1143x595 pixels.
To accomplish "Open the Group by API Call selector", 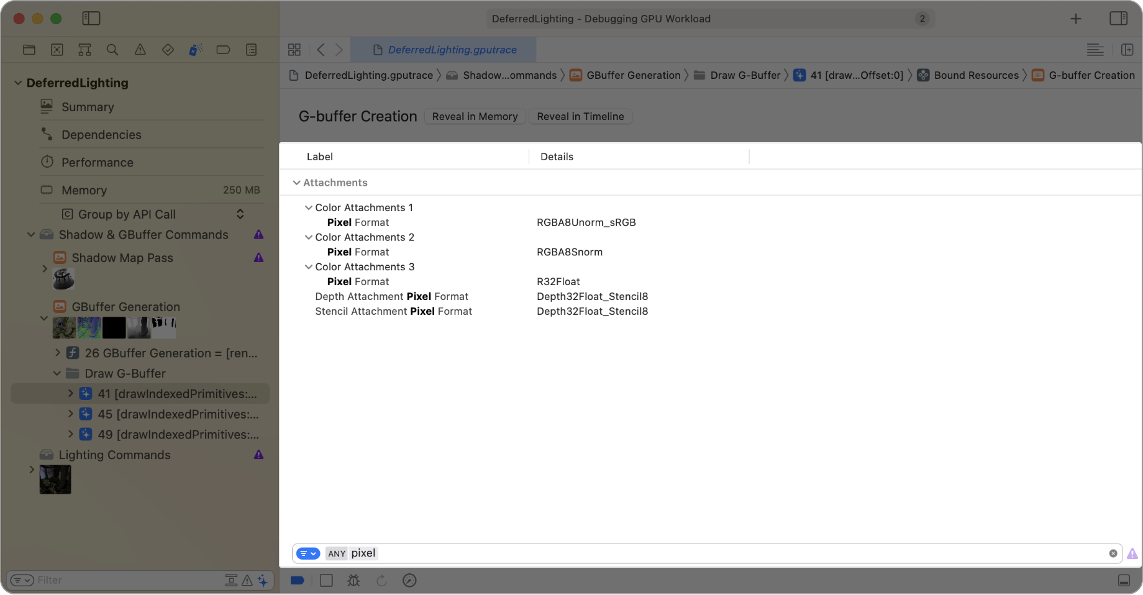I will (239, 214).
